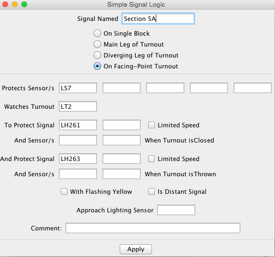Click the Protects Sensor field containing LS7
Image resolution: width=275 pixels, height=257 pixels.
78,88
